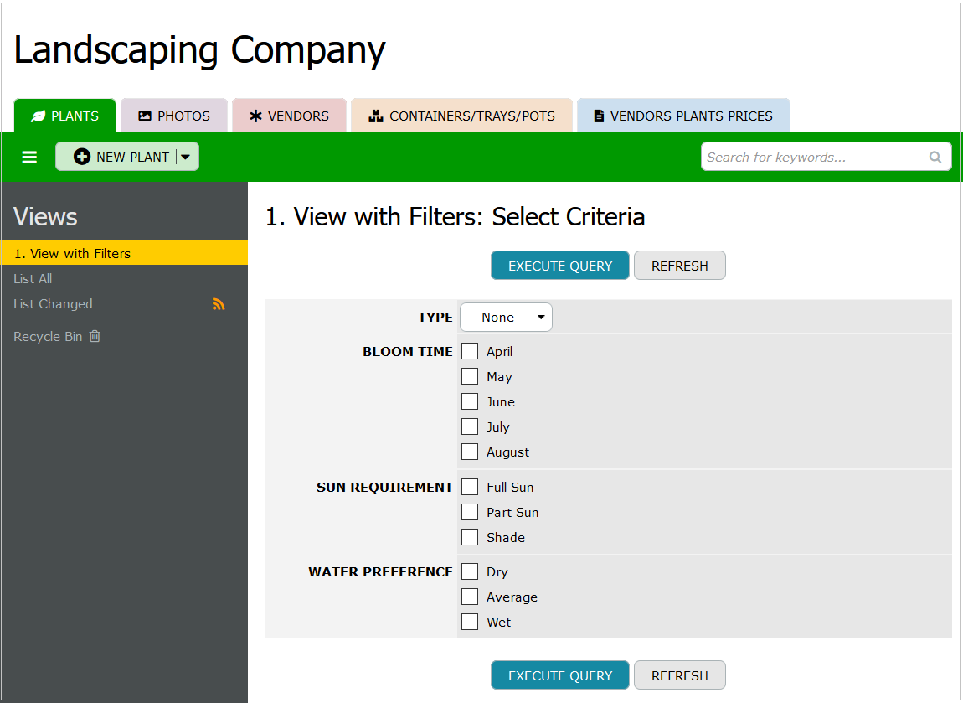This screenshot has height=703, width=963.
Task: Click the leaf icon on Plants tab
Action: point(39,116)
